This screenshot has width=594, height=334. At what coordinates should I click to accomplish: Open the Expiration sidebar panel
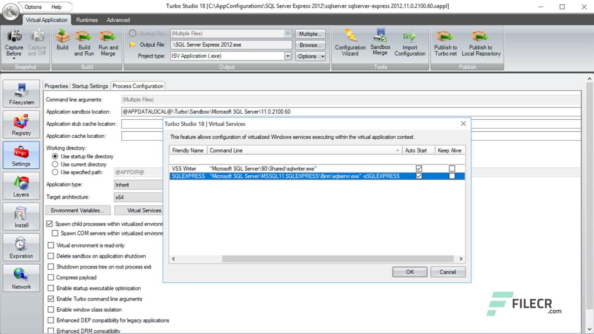(21, 247)
